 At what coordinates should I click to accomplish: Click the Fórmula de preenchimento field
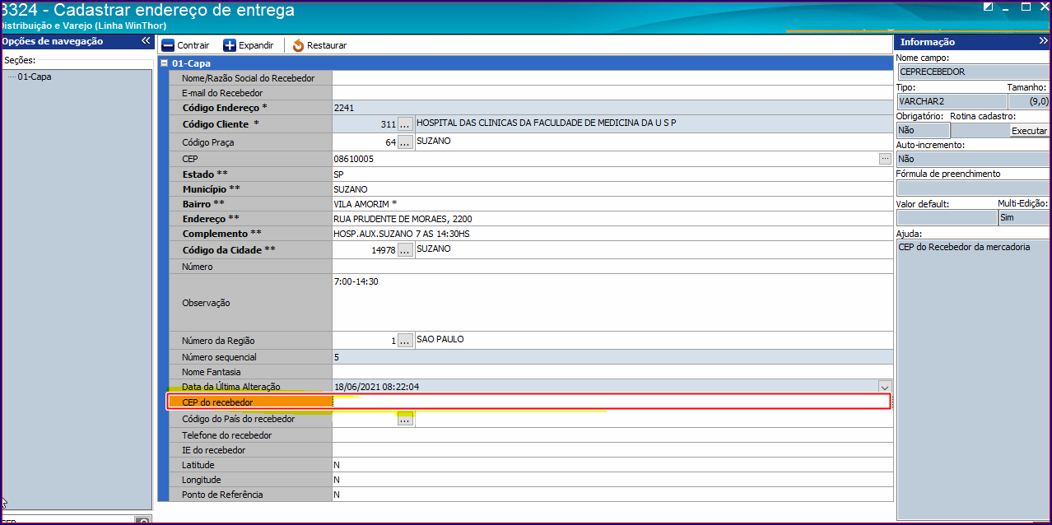tap(972, 188)
